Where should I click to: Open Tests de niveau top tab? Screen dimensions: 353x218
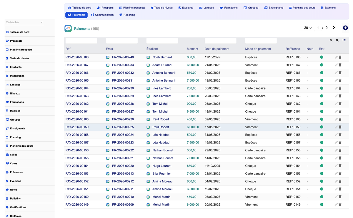(161, 8)
